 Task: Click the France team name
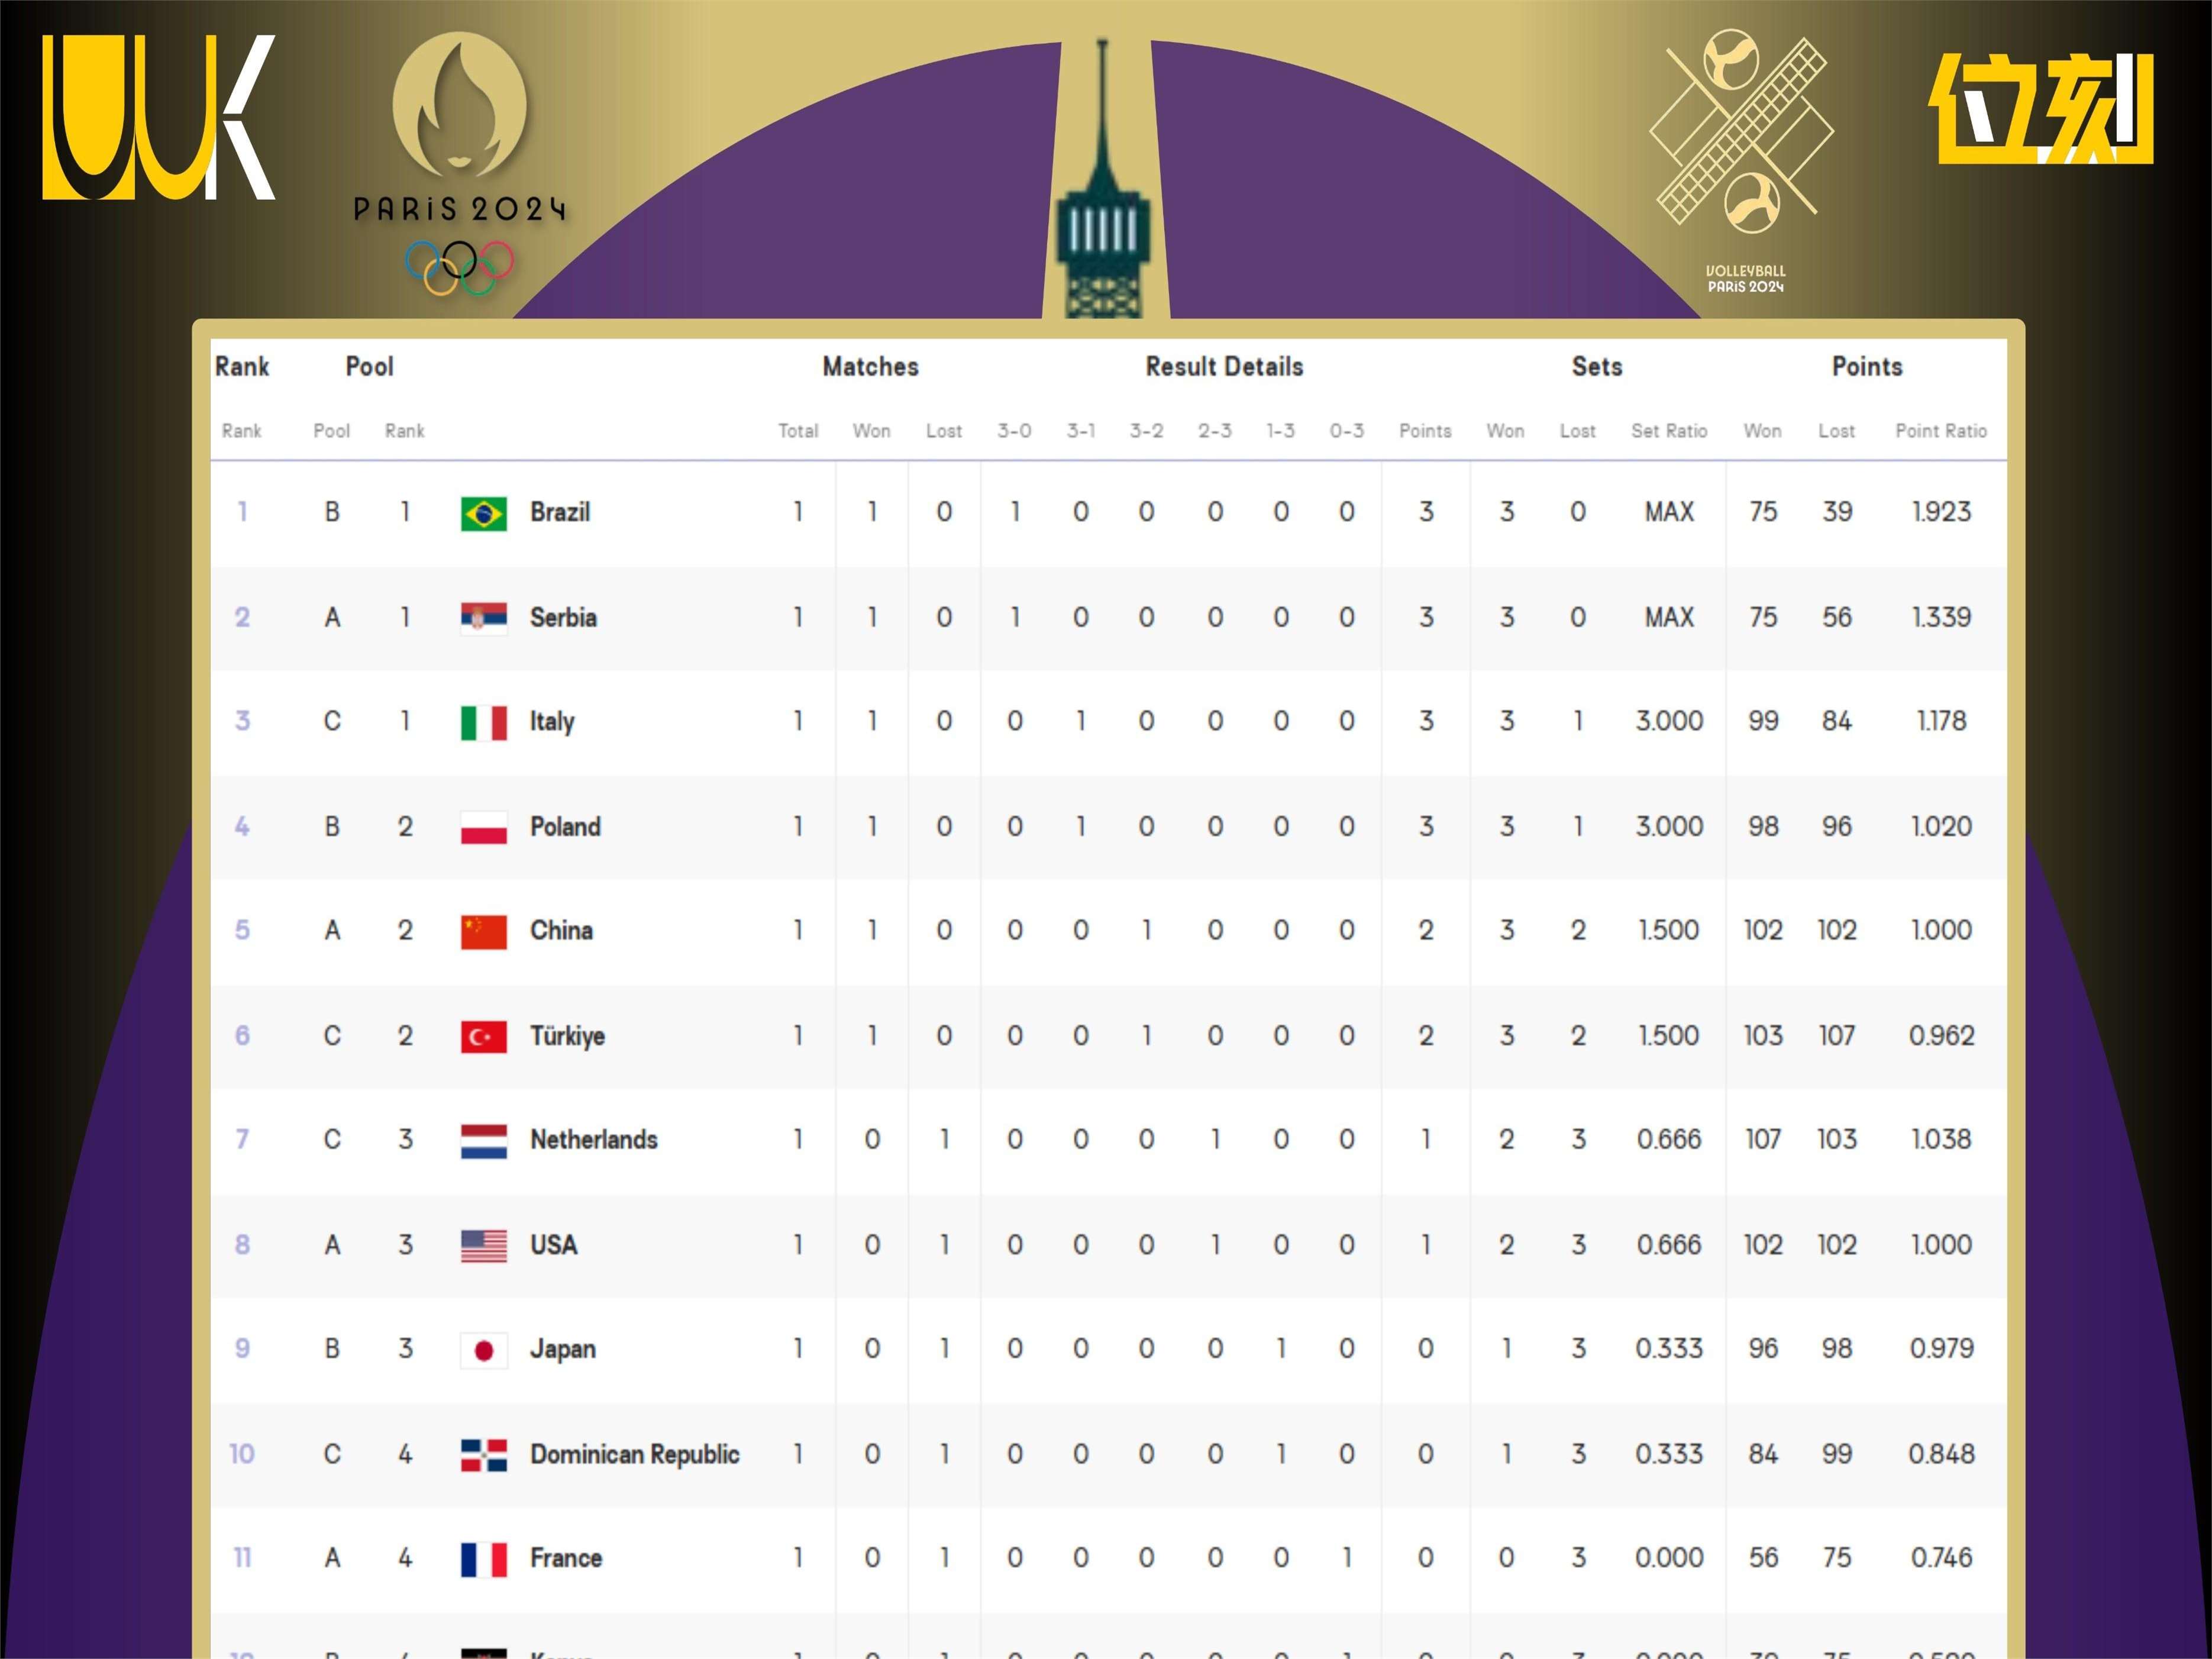tap(566, 1558)
